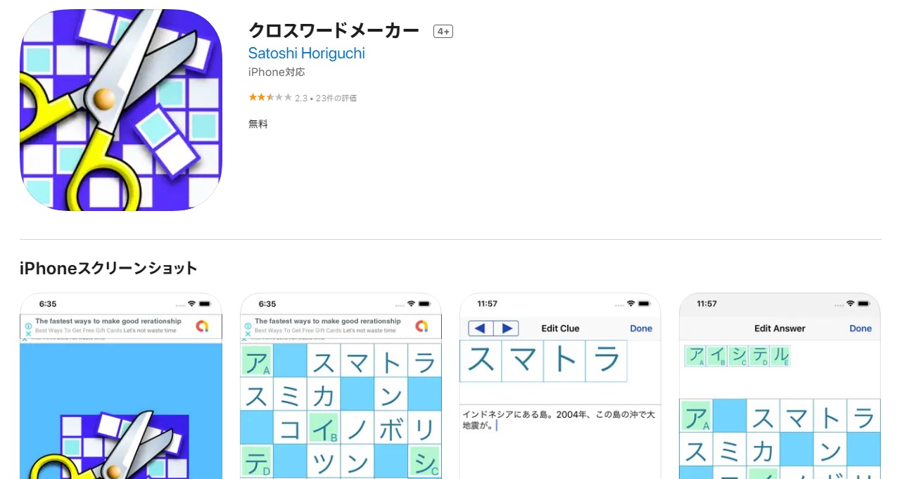Click the Edit Clue title text

(560, 328)
